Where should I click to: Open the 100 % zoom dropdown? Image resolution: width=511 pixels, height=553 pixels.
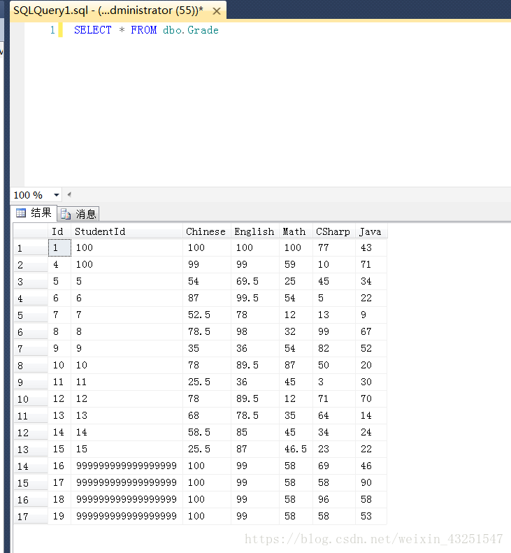pyautogui.click(x=57, y=194)
